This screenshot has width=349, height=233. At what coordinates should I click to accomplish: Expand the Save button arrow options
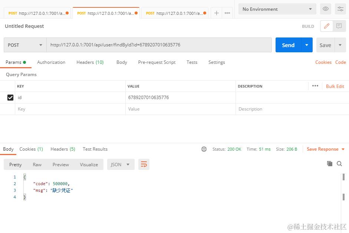tap(340, 45)
